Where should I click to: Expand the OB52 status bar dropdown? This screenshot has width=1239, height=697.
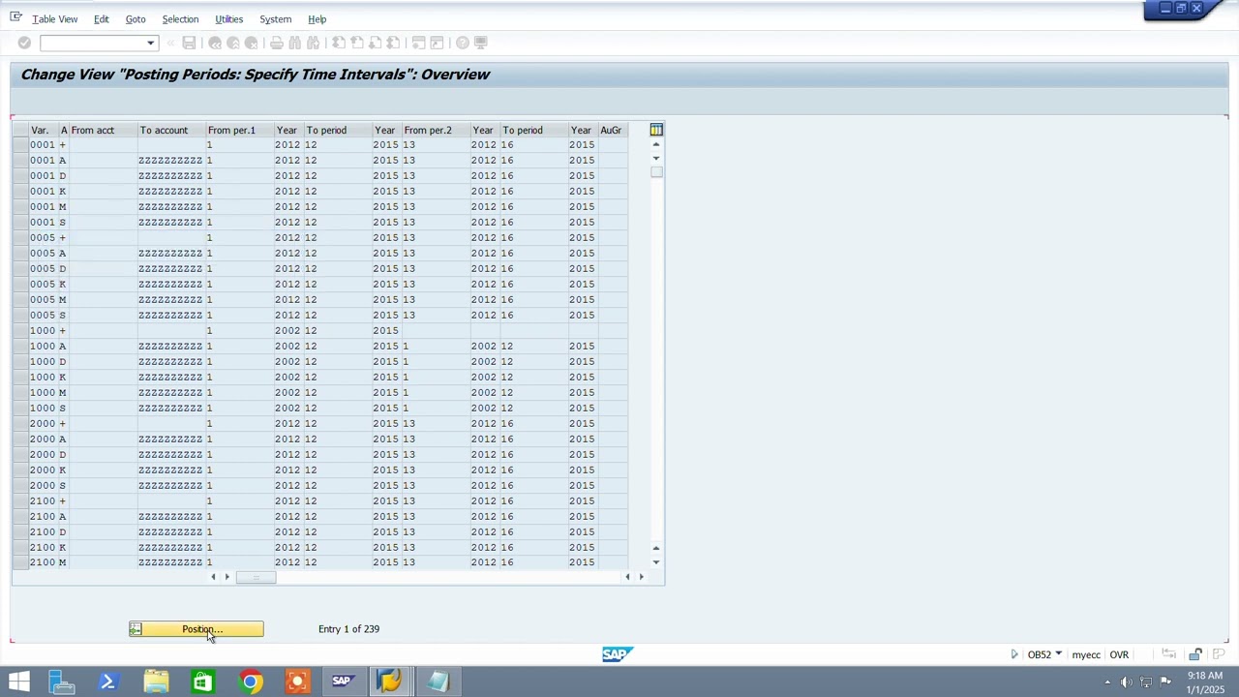point(1058,654)
